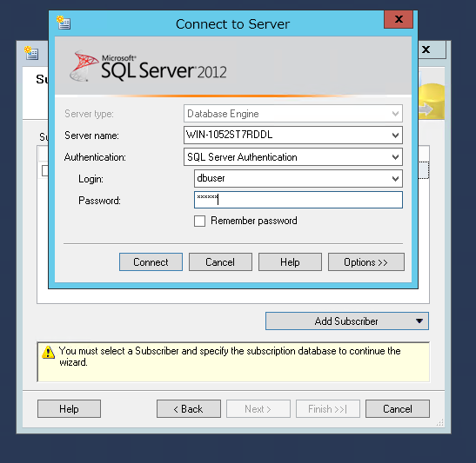
Task: Click the SQL Server 2012 logo
Action: tap(149, 66)
